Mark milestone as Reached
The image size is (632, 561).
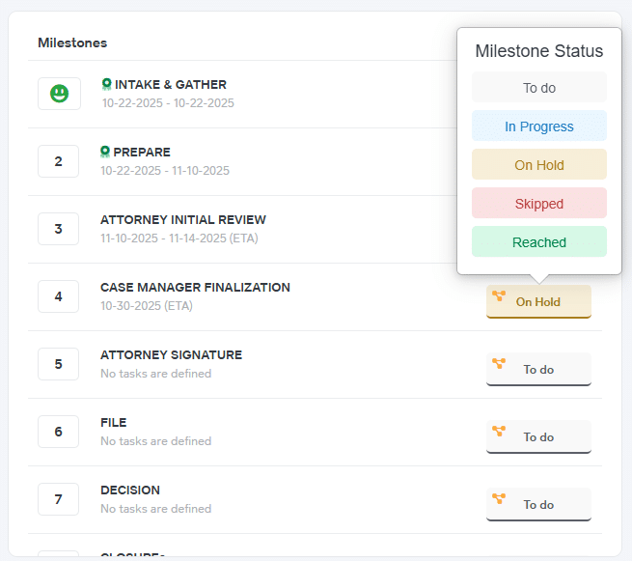tap(538, 242)
